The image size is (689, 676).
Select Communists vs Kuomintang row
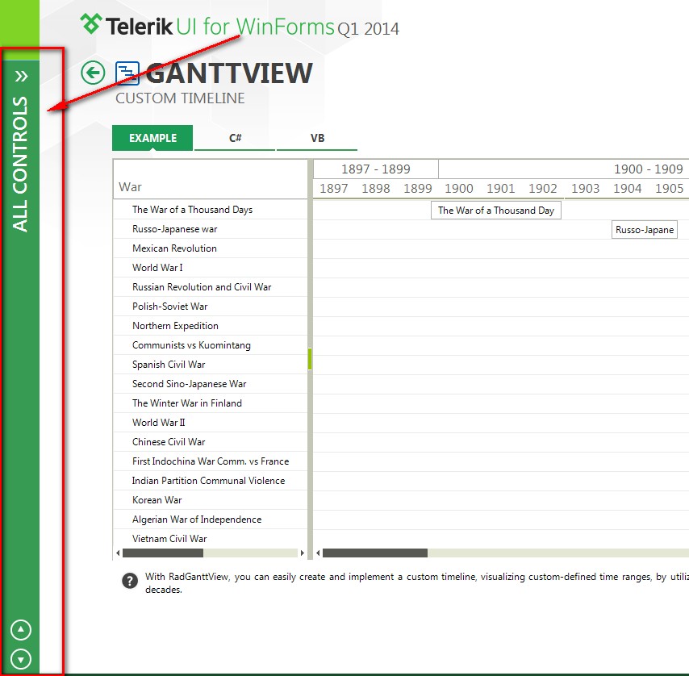210,344
